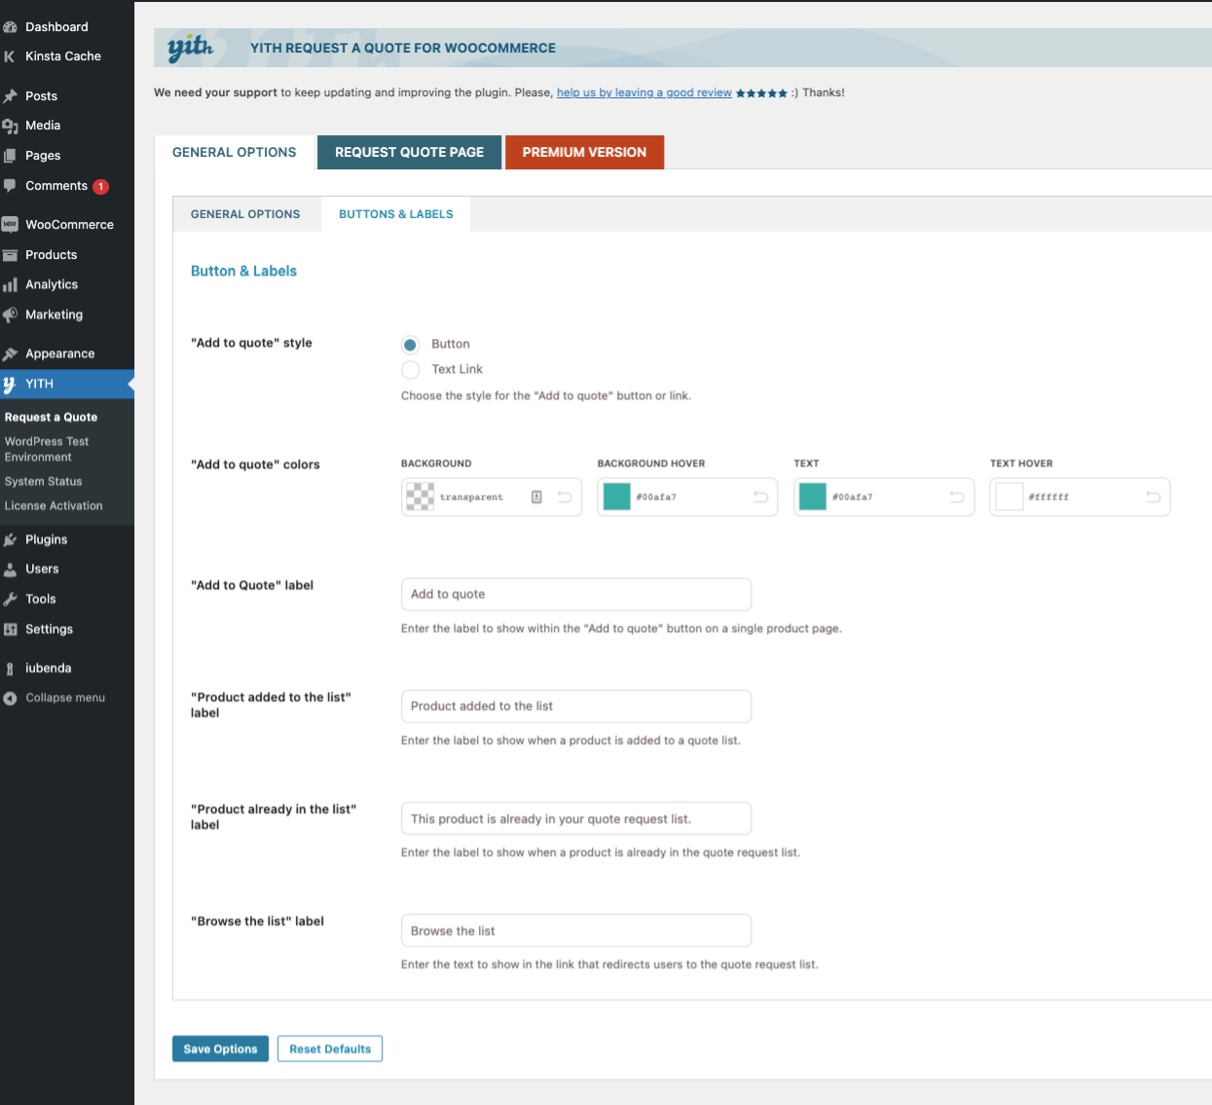Click the Marketing megaphone icon
Image resolution: width=1212 pixels, height=1105 pixels.
(10, 314)
